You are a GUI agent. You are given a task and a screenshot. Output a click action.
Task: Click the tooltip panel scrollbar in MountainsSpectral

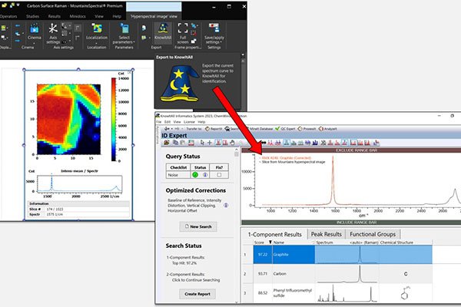(243, 82)
